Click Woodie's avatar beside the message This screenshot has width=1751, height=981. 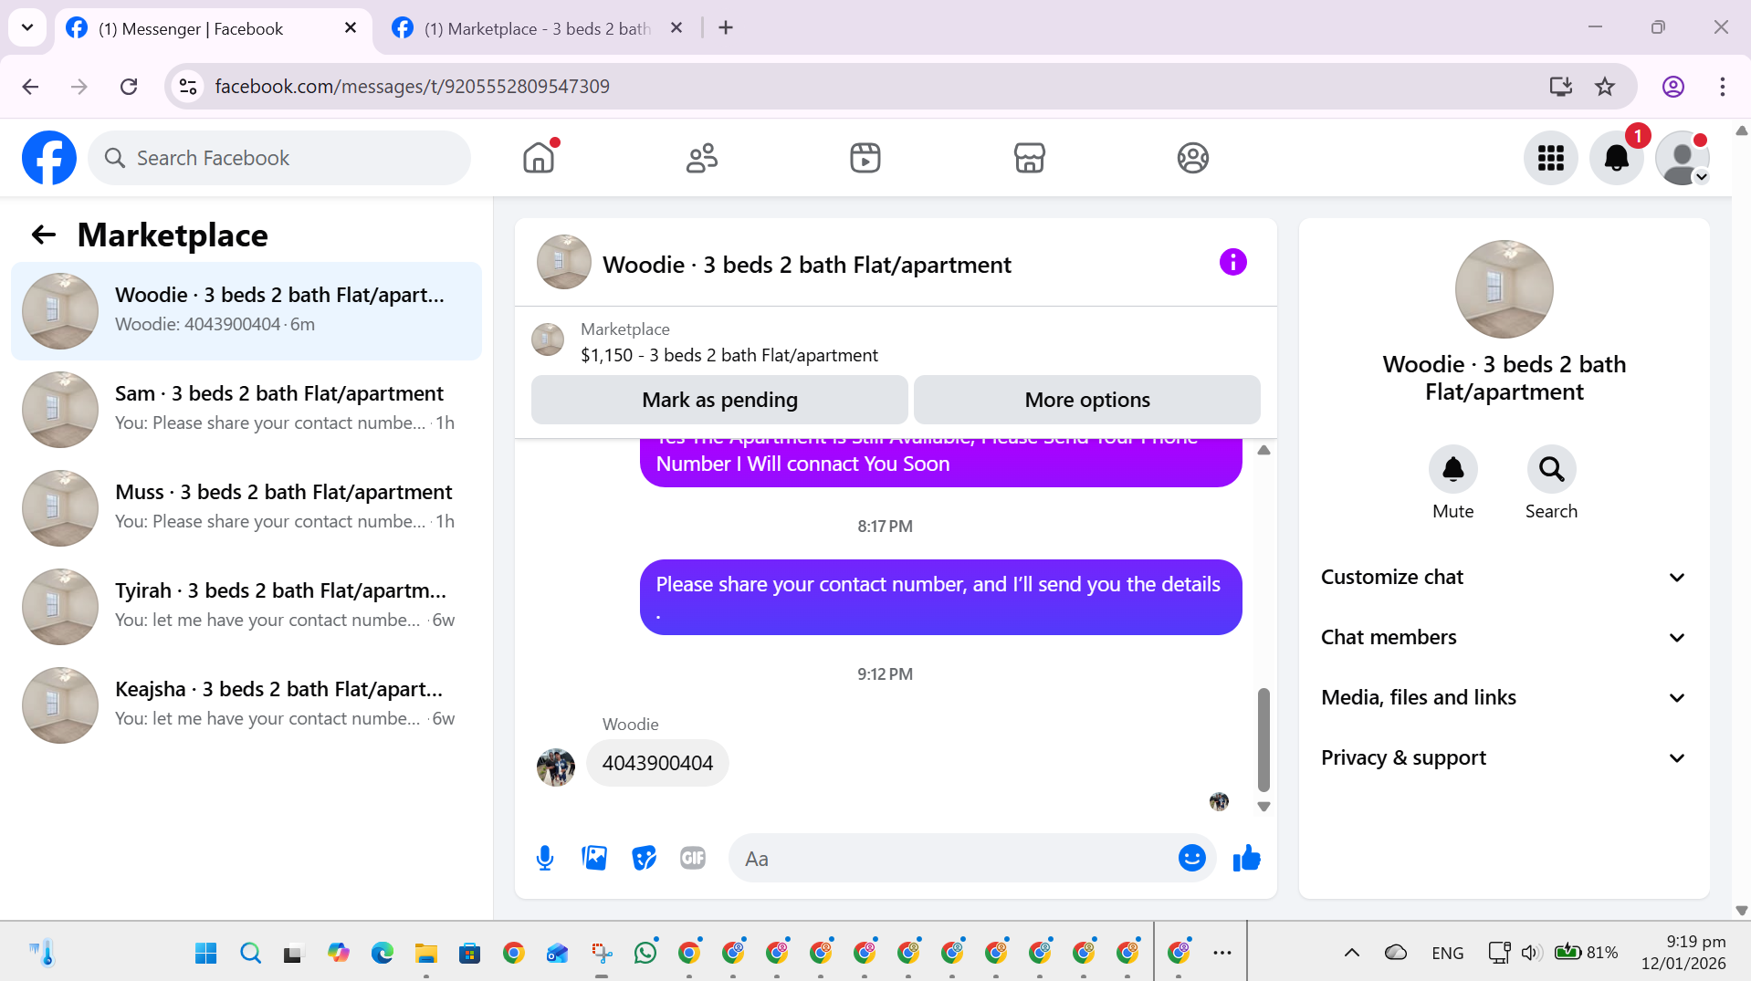(x=556, y=767)
